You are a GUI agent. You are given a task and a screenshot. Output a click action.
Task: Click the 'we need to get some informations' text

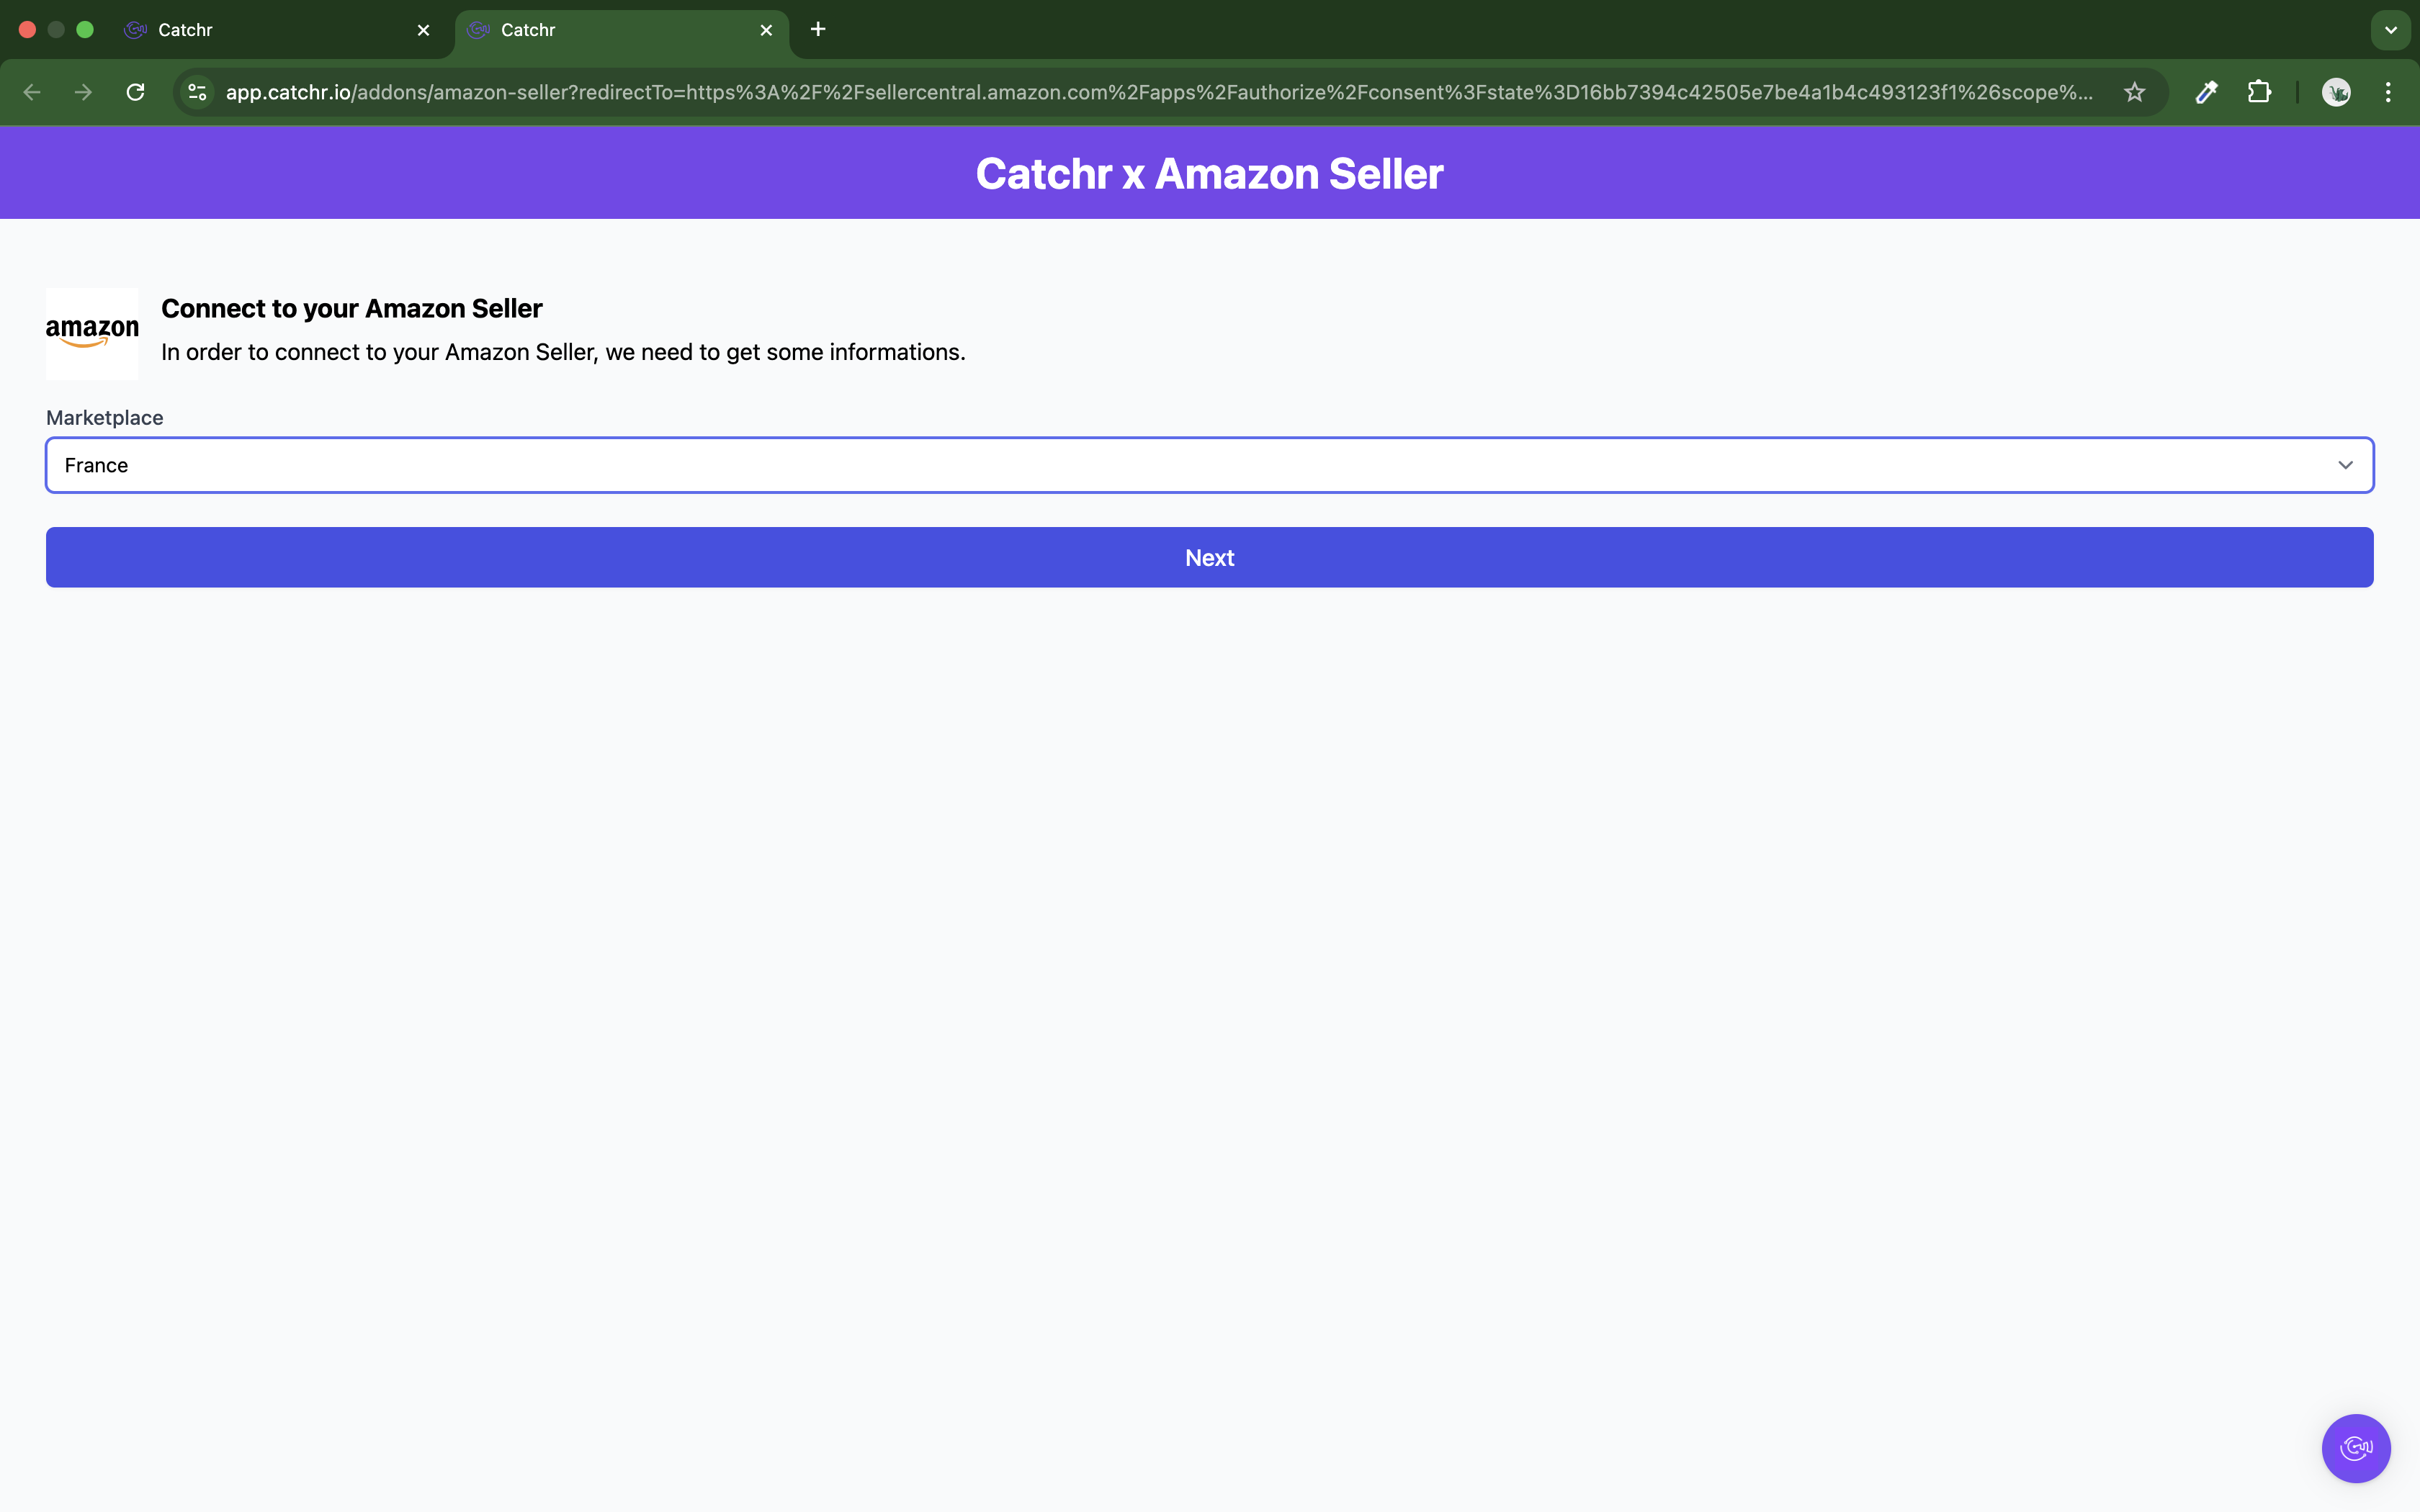pyautogui.click(x=785, y=352)
